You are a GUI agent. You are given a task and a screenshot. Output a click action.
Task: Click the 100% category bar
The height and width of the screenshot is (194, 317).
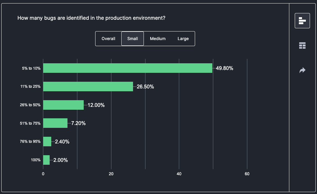point(46,160)
